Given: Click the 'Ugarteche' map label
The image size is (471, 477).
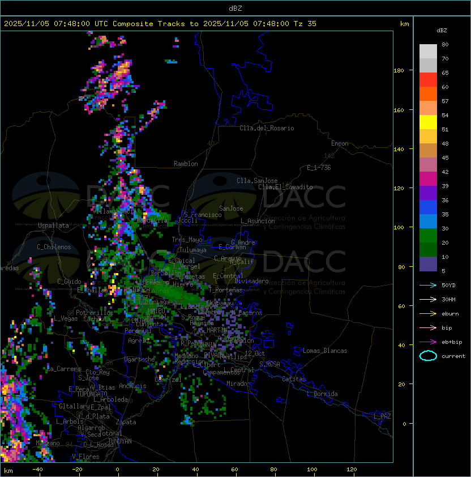Looking at the screenshot, I should click(x=140, y=359).
